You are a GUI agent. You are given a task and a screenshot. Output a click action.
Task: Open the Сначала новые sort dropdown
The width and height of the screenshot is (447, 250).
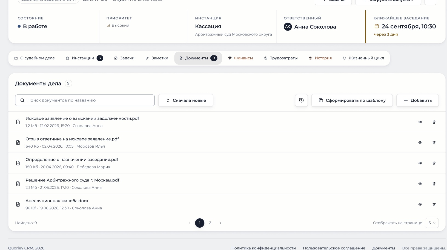186,100
